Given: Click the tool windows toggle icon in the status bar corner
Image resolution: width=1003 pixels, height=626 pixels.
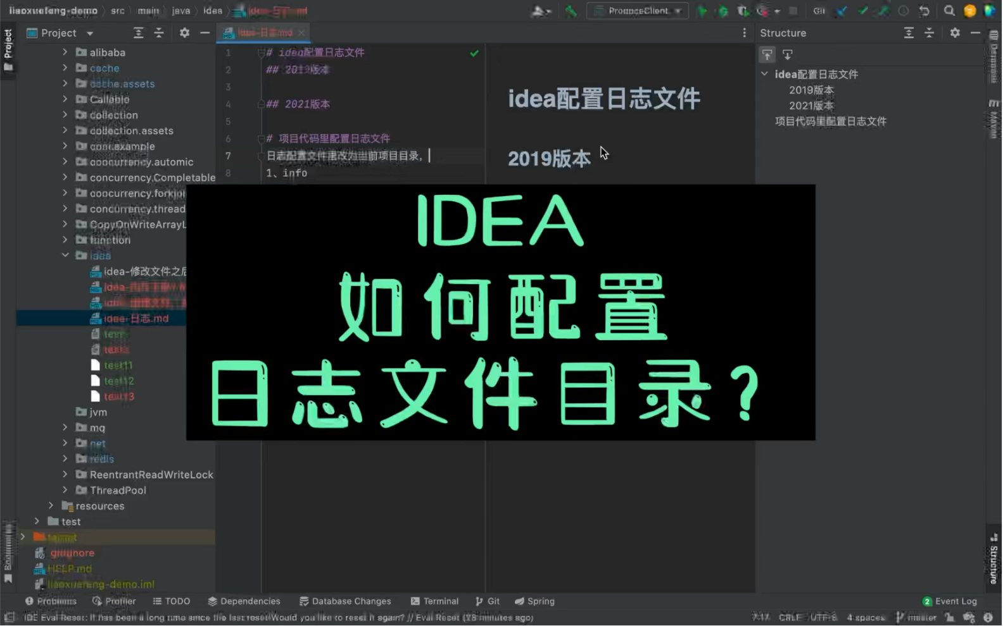Looking at the screenshot, I should pyautogui.click(x=9, y=617).
